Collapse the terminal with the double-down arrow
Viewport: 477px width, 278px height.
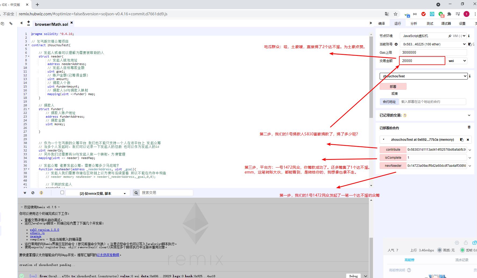[x=25, y=193]
